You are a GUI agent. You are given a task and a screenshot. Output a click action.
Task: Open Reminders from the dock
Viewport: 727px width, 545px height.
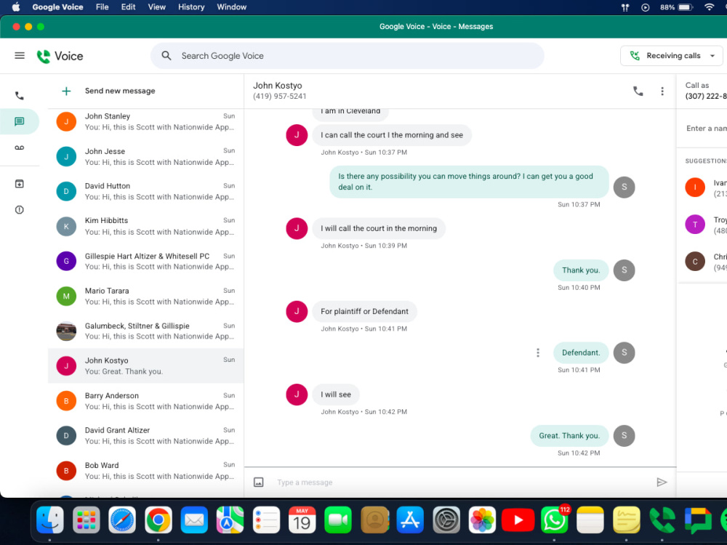coord(266,520)
